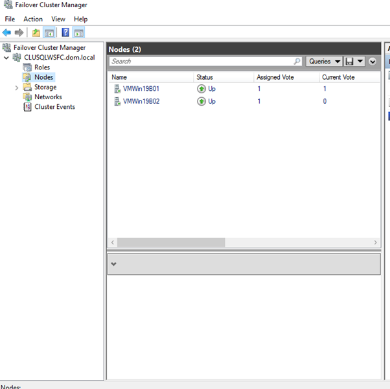Viewport: 390px width, 389px height.
Task: Toggle the Show/Hide Action Pane toolbar icon
Action: (78, 32)
